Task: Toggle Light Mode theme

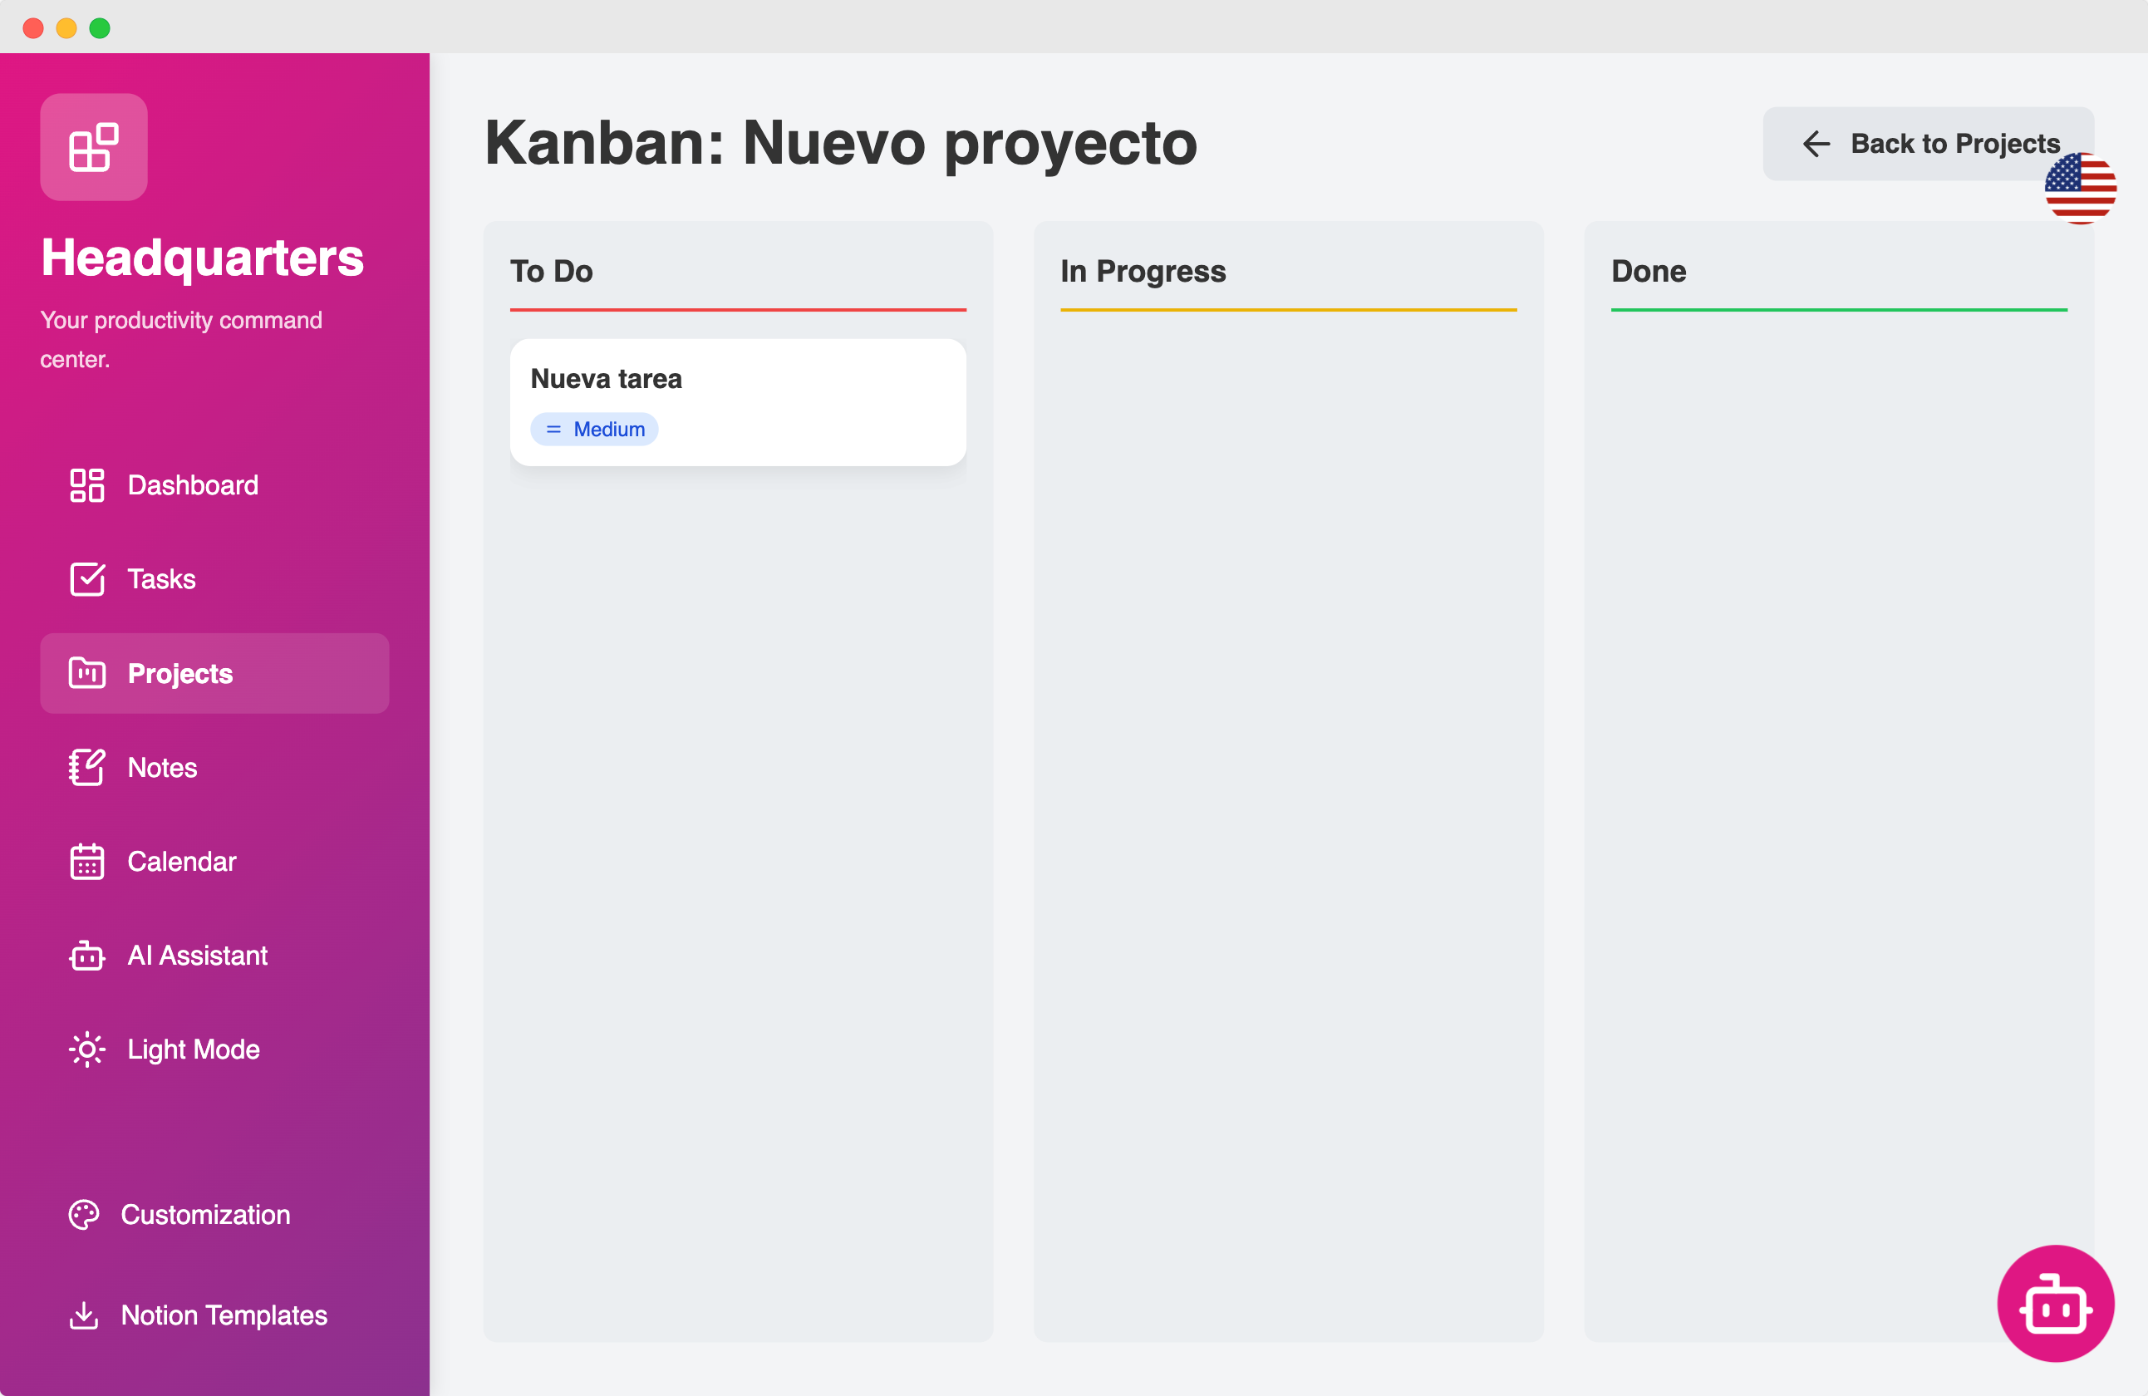Action: pyautogui.click(x=193, y=1049)
